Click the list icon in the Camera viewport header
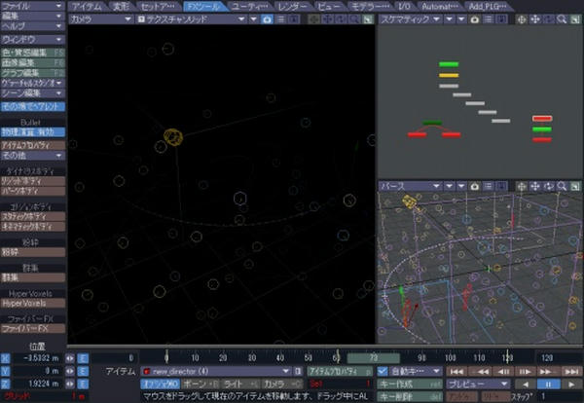 click(x=281, y=19)
